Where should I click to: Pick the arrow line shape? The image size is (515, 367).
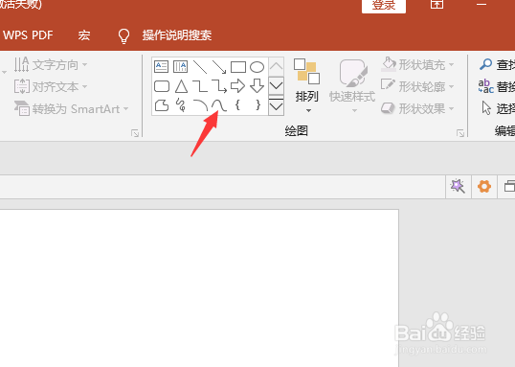219,67
